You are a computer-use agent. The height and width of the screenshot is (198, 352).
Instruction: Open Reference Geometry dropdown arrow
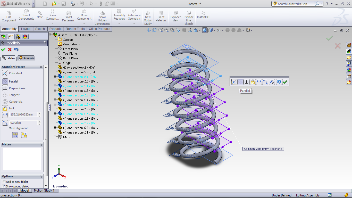click(x=134, y=24)
